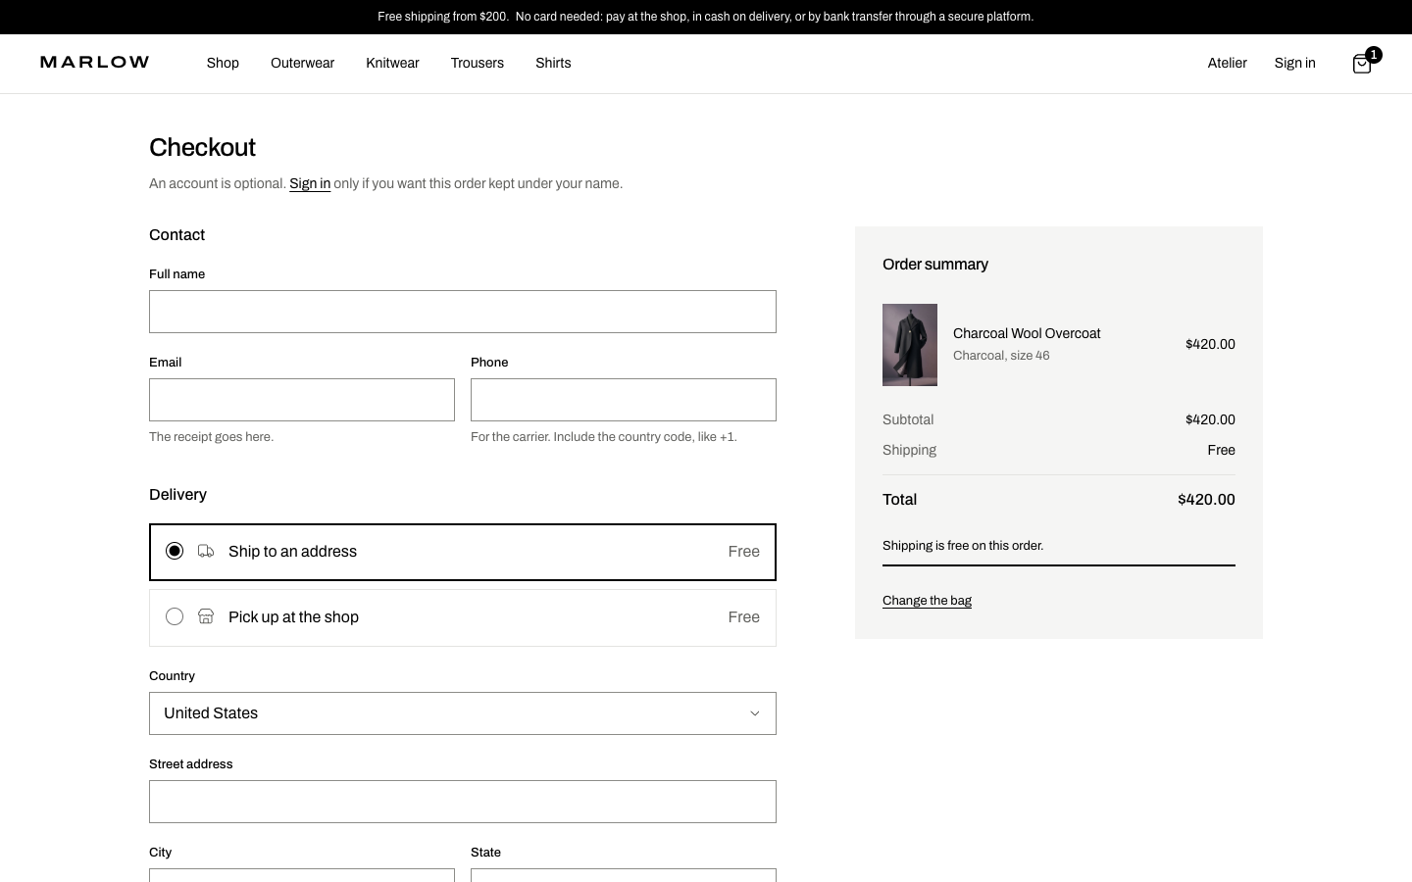Screen dimensions: 1412x882
Task: Click the Charcoal Wool Overcoat product name
Action: (x=1027, y=333)
